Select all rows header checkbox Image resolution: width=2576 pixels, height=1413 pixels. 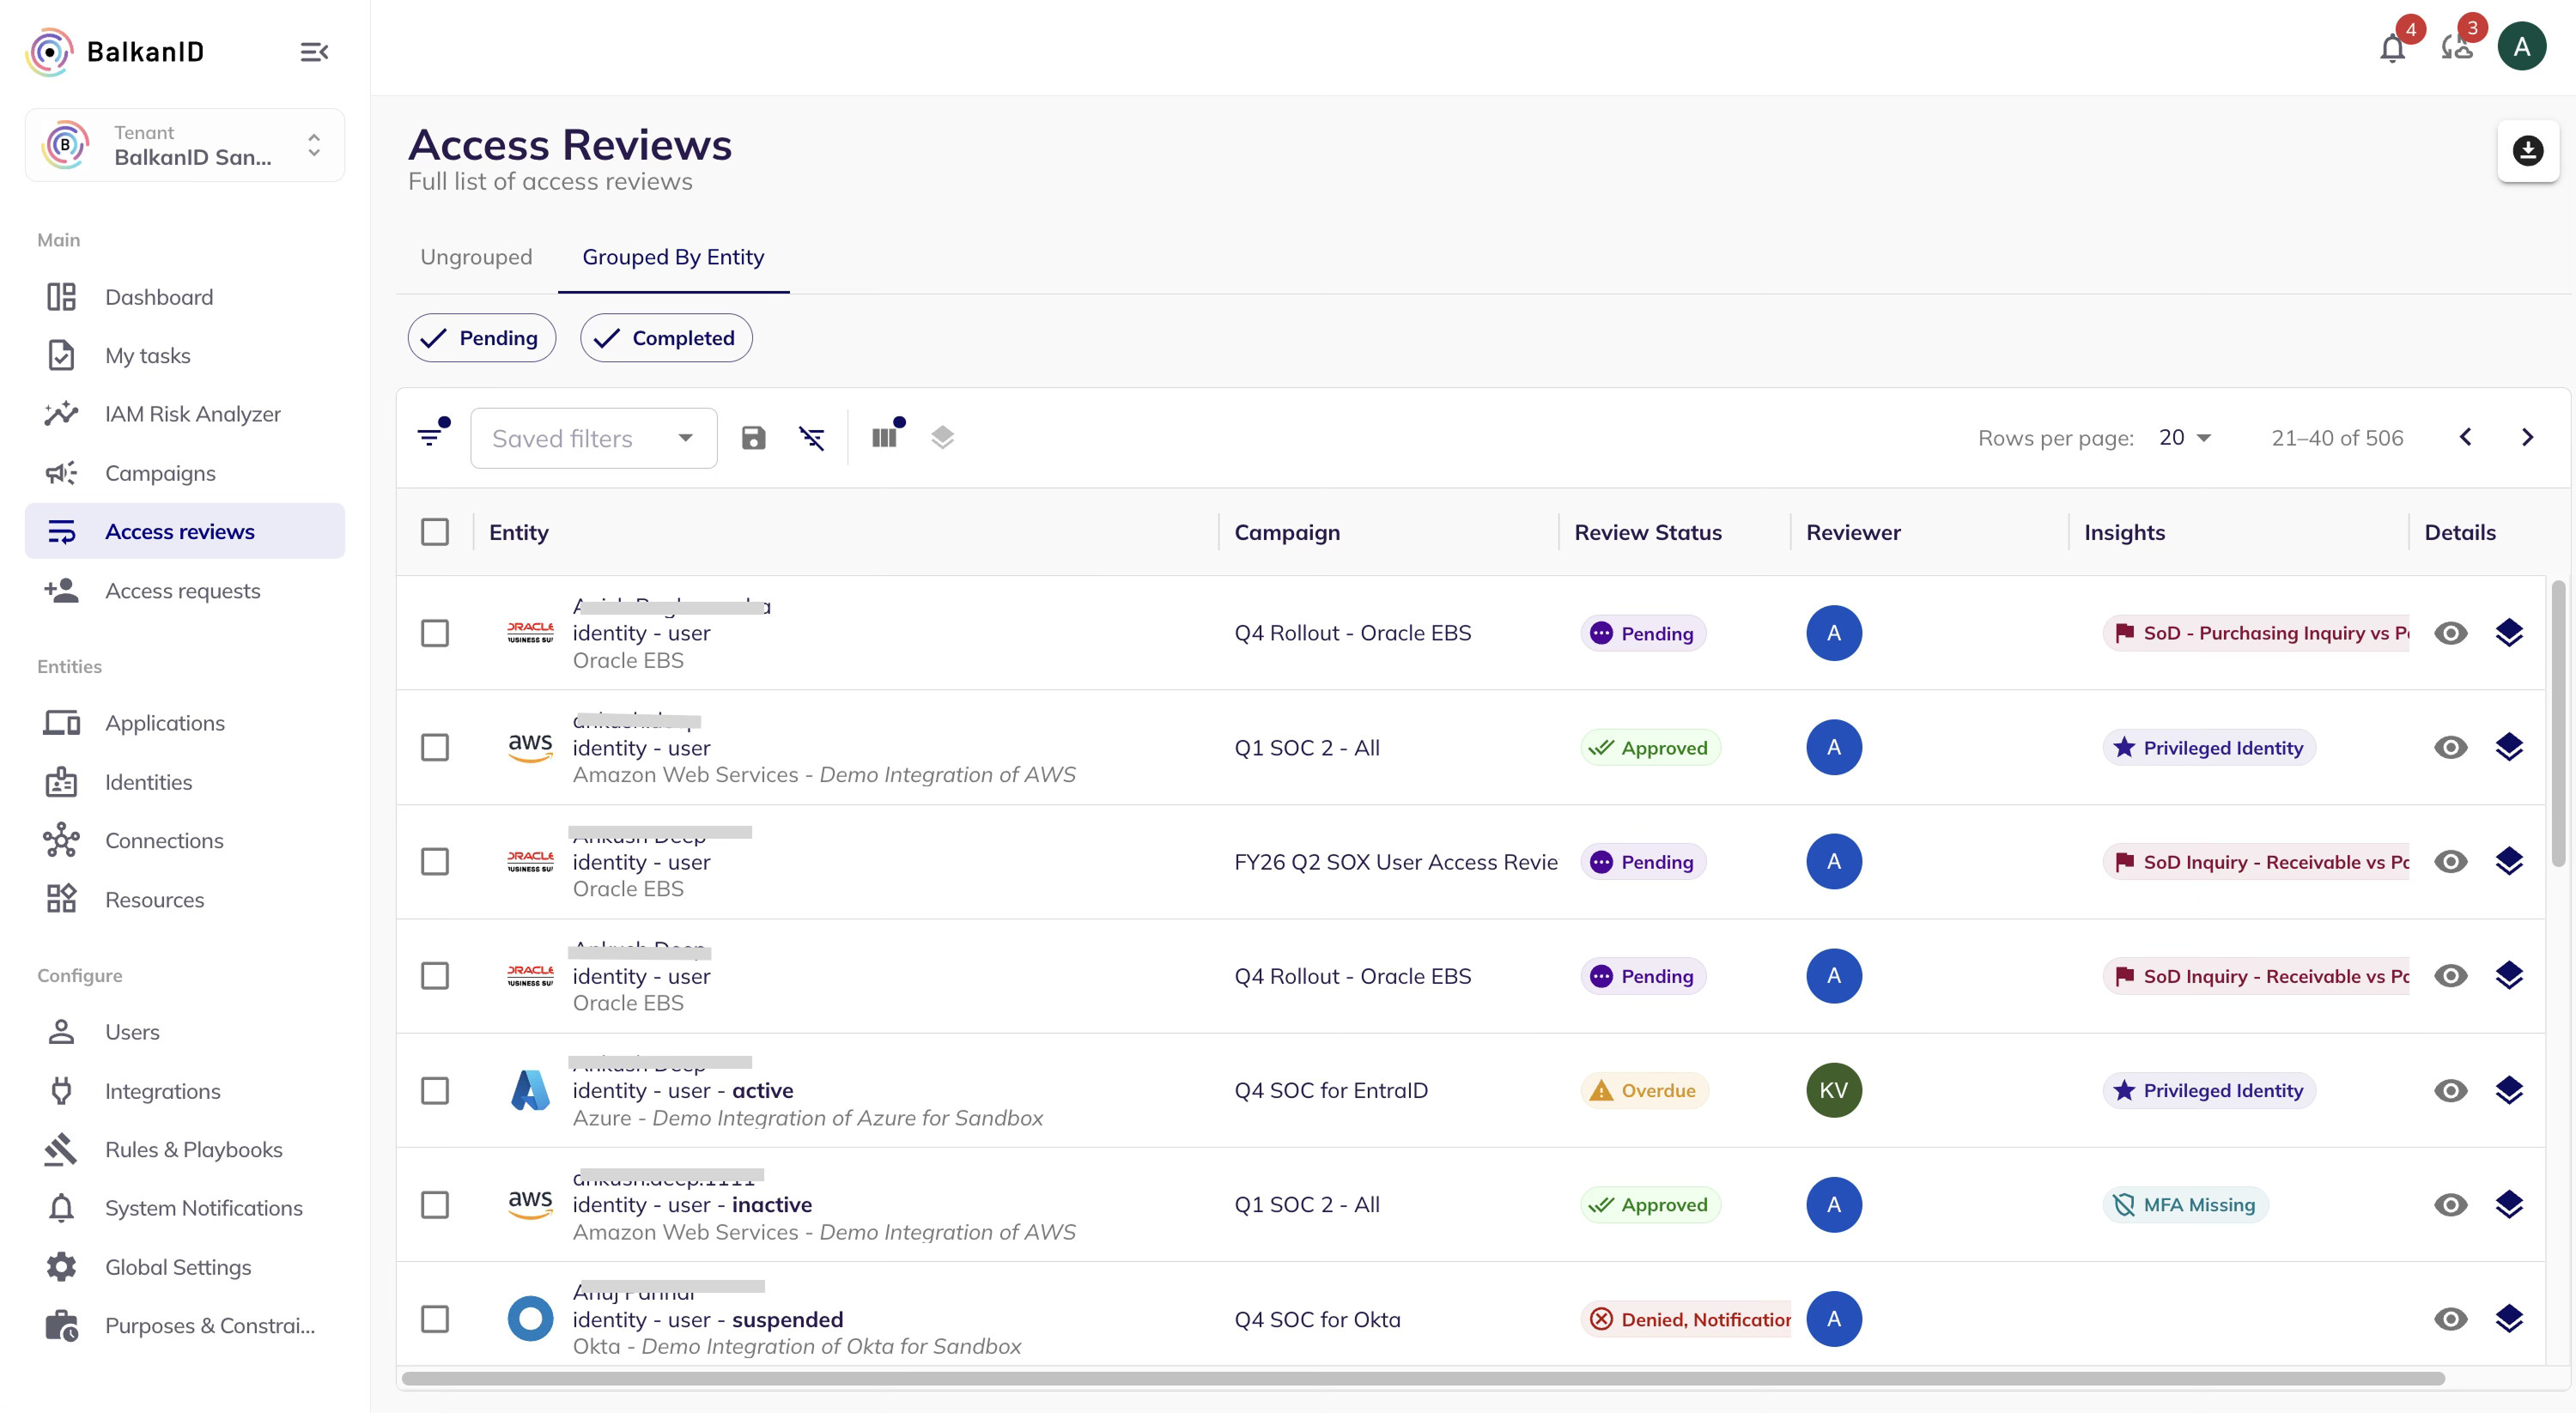[x=435, y=532]
